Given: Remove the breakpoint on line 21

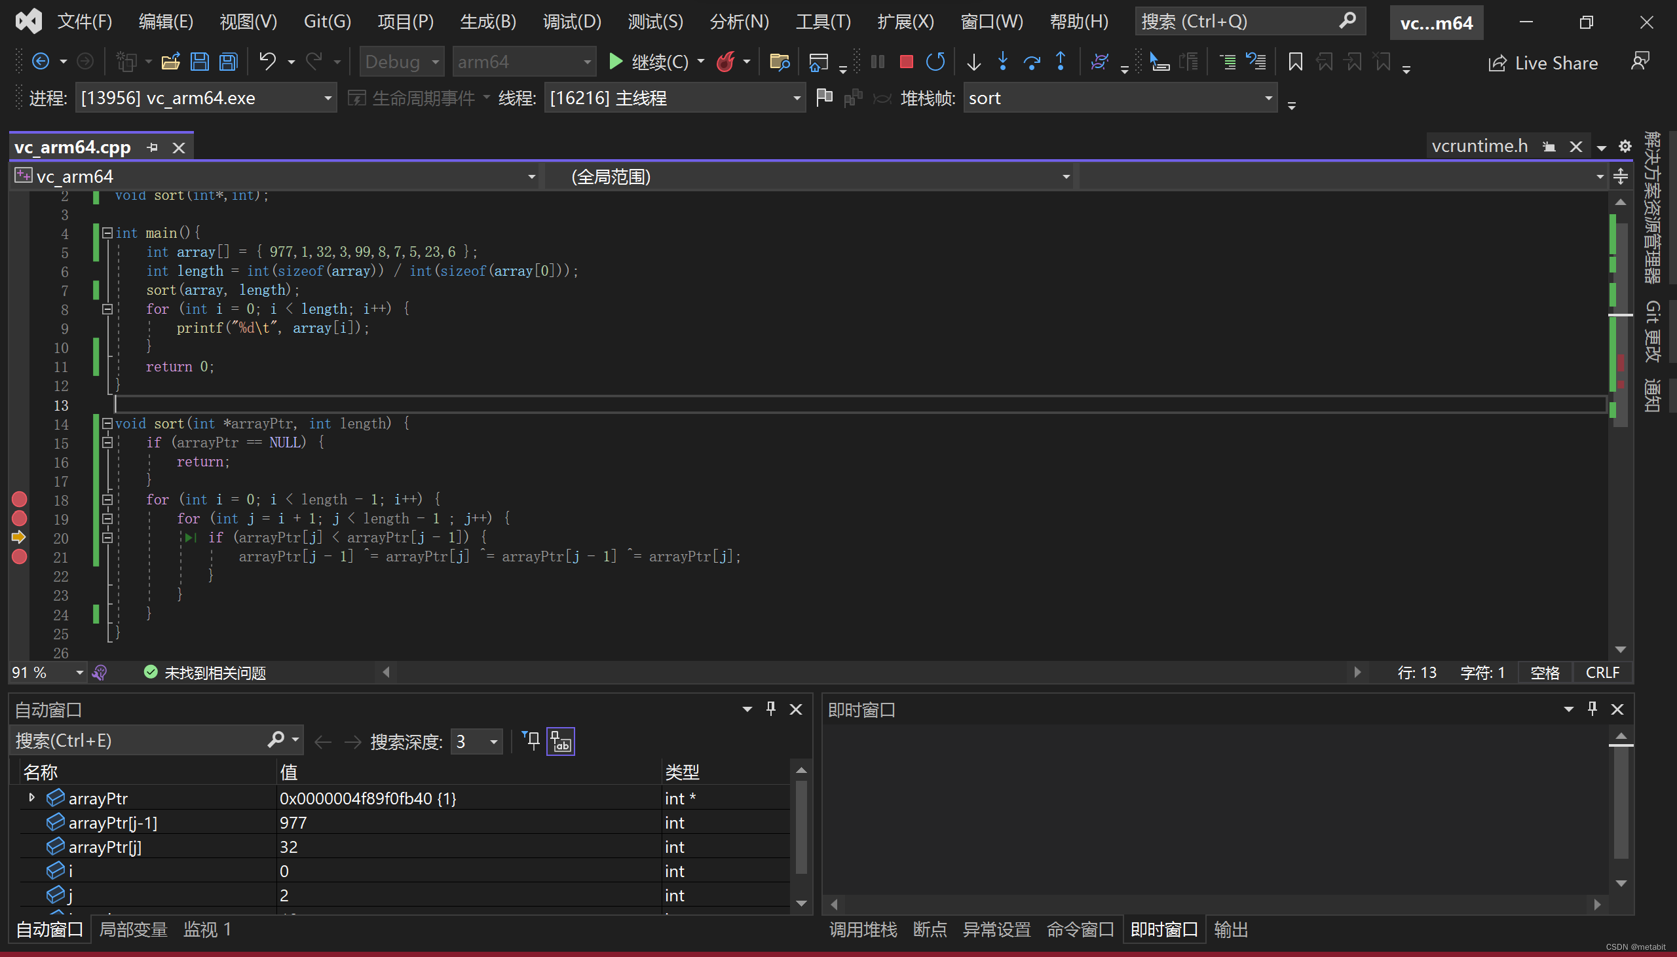Looking at the screenshot, I should [x=19, y=557].
